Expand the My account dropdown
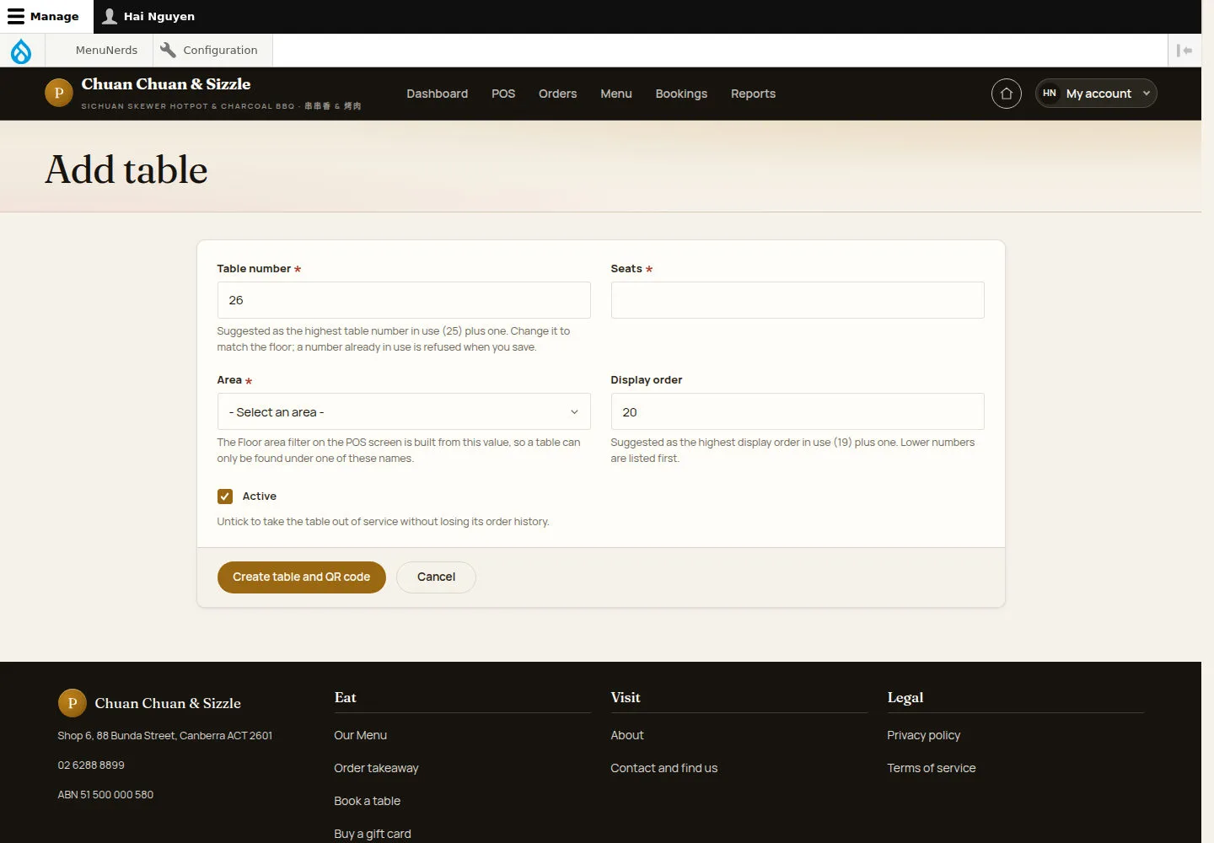 click(x=1096, y=94)
